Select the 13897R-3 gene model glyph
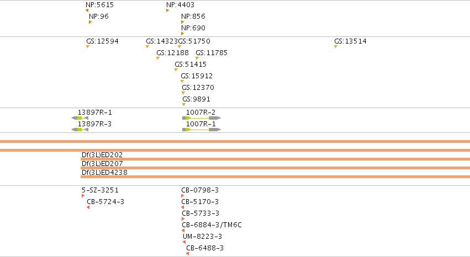Image resolution: width=470 pixels, height=257 pixels. click(80, 130)
